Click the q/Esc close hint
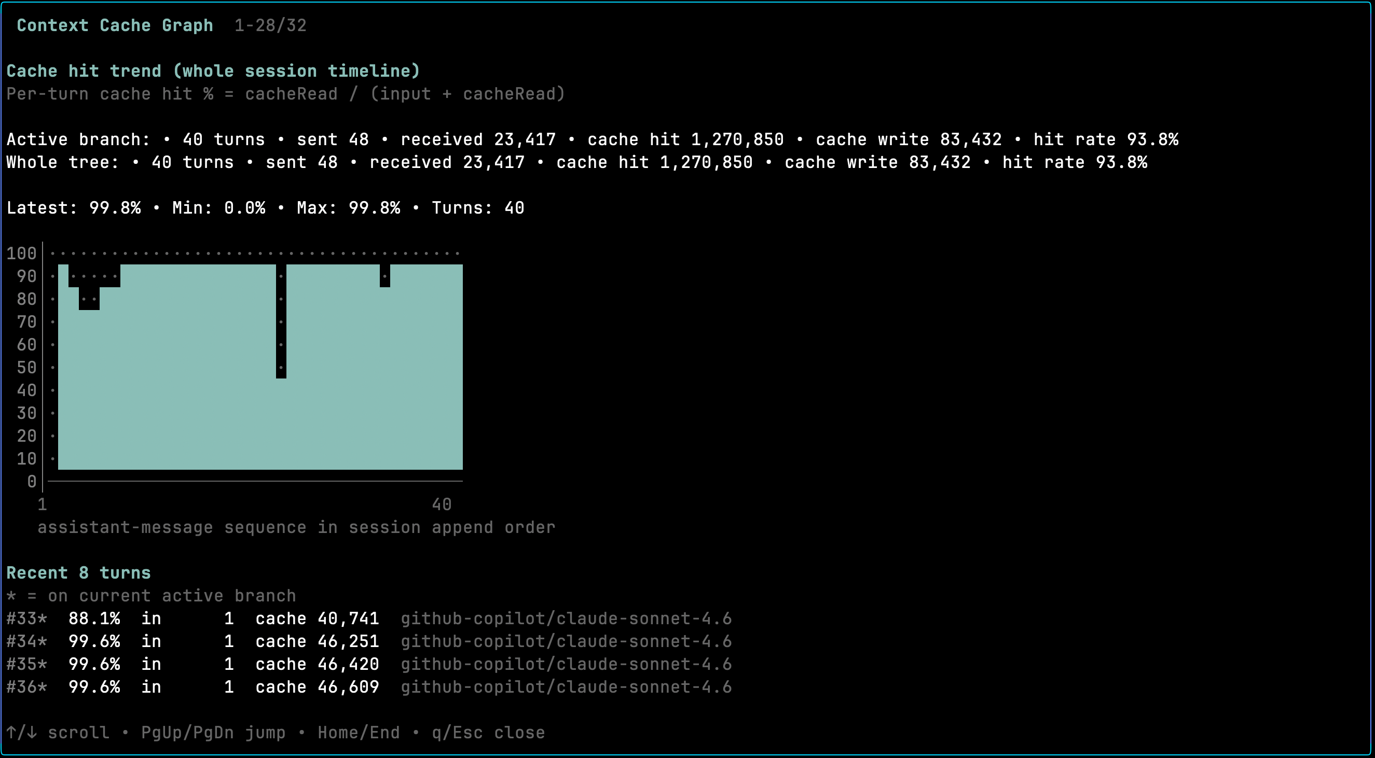 click(488, 733)
